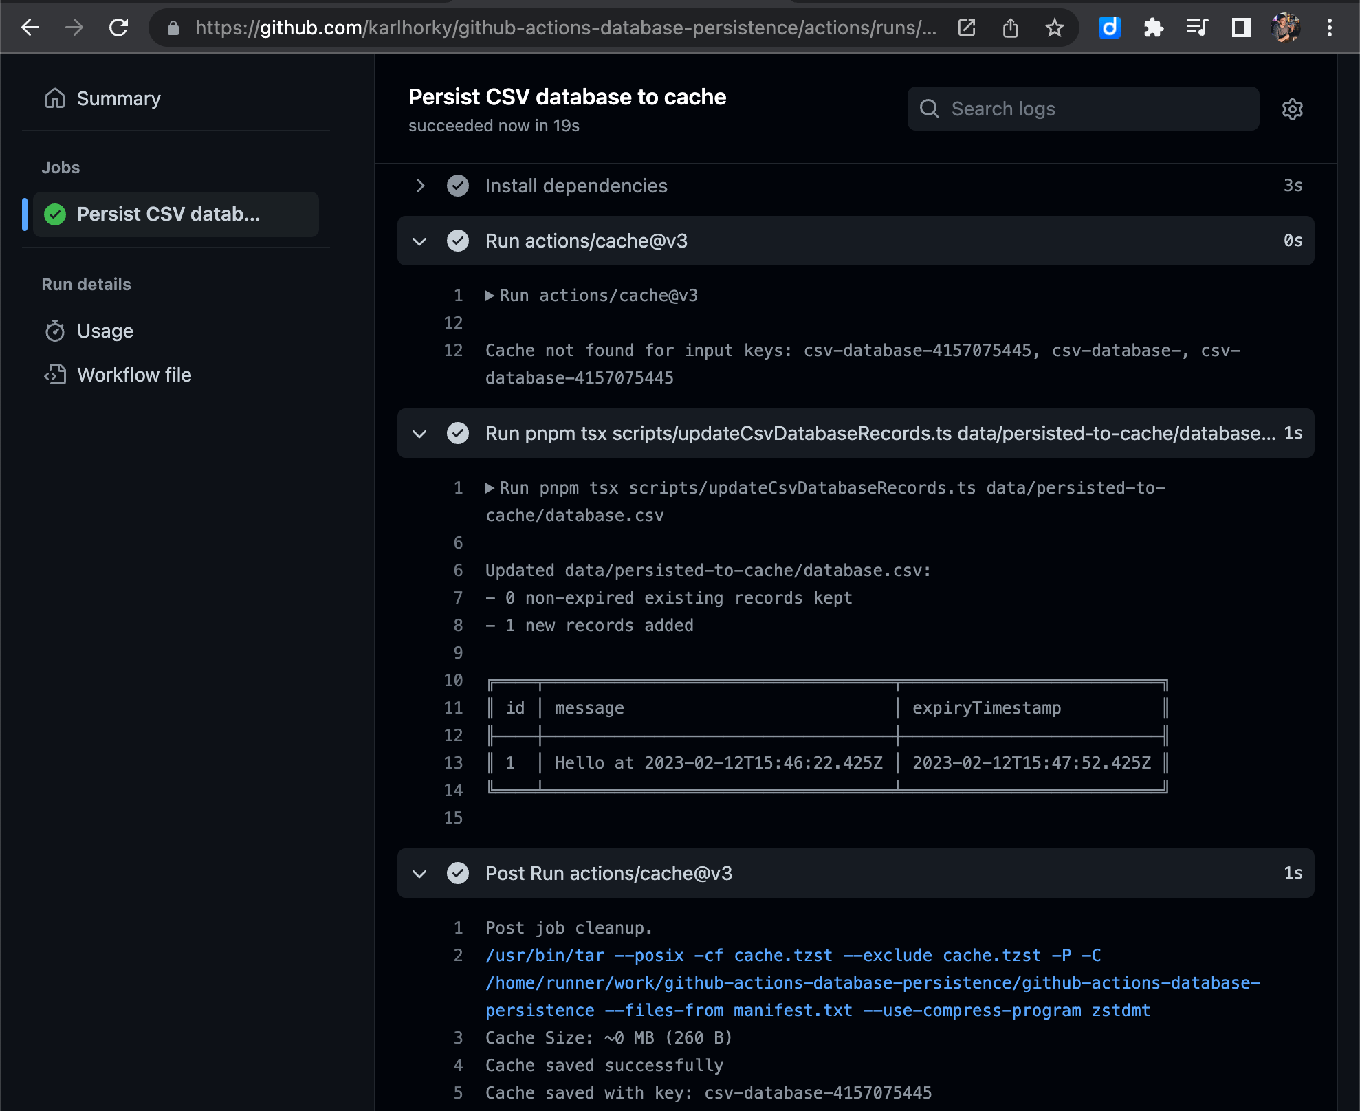Click the share page icon
The width and height of the screenshot is (1360, 1111).
[x=1010, y=27]
